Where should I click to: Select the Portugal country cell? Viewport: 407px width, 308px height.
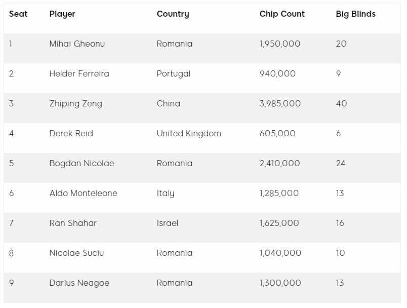point(174,74)
